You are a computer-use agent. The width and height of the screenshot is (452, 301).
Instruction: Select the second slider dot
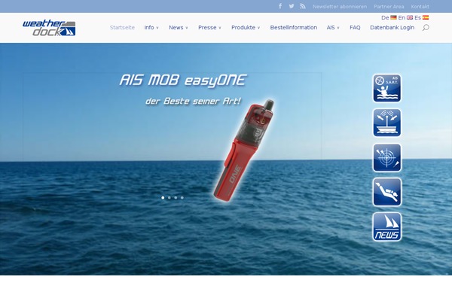coord(169,198)
